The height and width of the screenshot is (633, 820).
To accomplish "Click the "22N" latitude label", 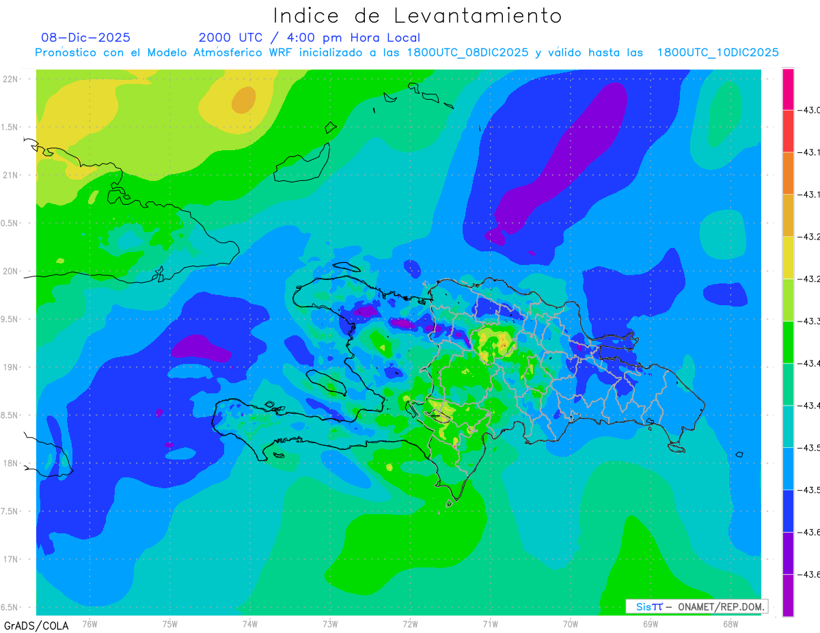I will [10, 79].
